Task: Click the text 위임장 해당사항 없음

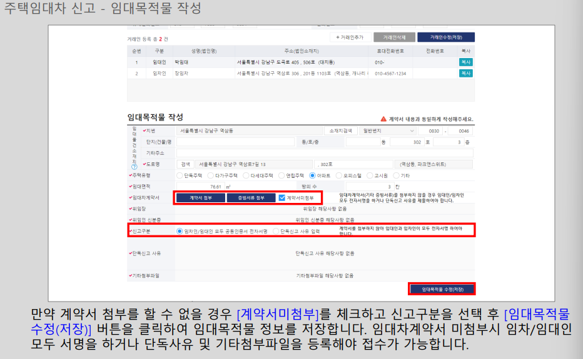Action: pyautogui.click(x=325, y=209)
